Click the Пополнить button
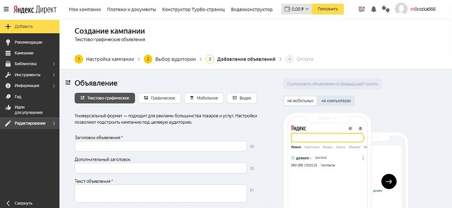The height and width of the screenshot is (208, 452). (x=328, y=9)
